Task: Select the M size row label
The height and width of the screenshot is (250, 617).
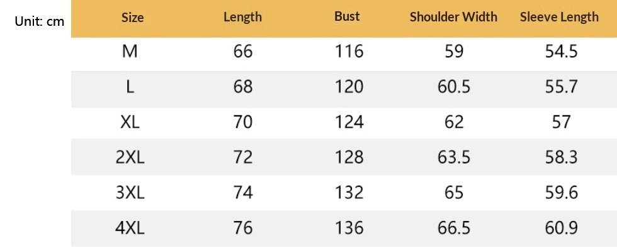Action: (x=130, y=52)
